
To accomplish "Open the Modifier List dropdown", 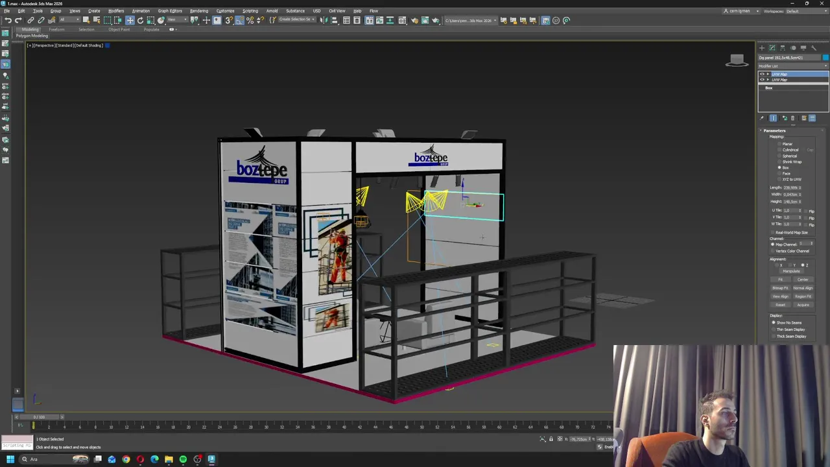I will (x=792, y=66).
